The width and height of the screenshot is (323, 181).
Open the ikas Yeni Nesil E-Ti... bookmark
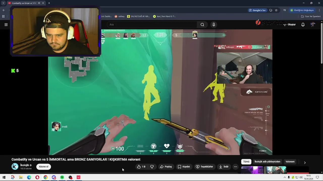pos(164,16)
